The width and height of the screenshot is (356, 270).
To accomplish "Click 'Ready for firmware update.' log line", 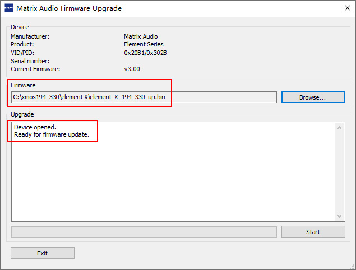I will click(x=52, y=134).
